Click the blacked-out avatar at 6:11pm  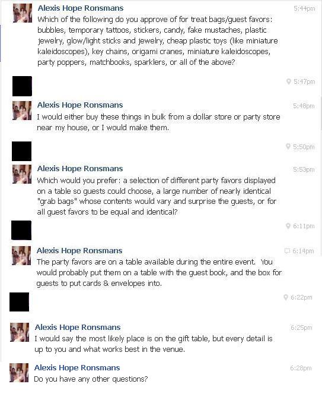point(21,230)
